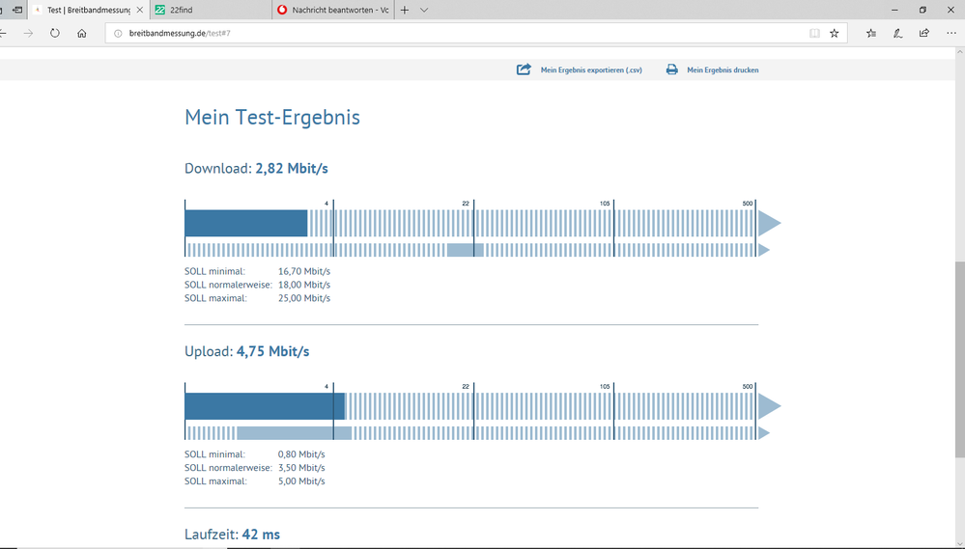Open reading view icon in address bar
965x549 pixels.
814,33
